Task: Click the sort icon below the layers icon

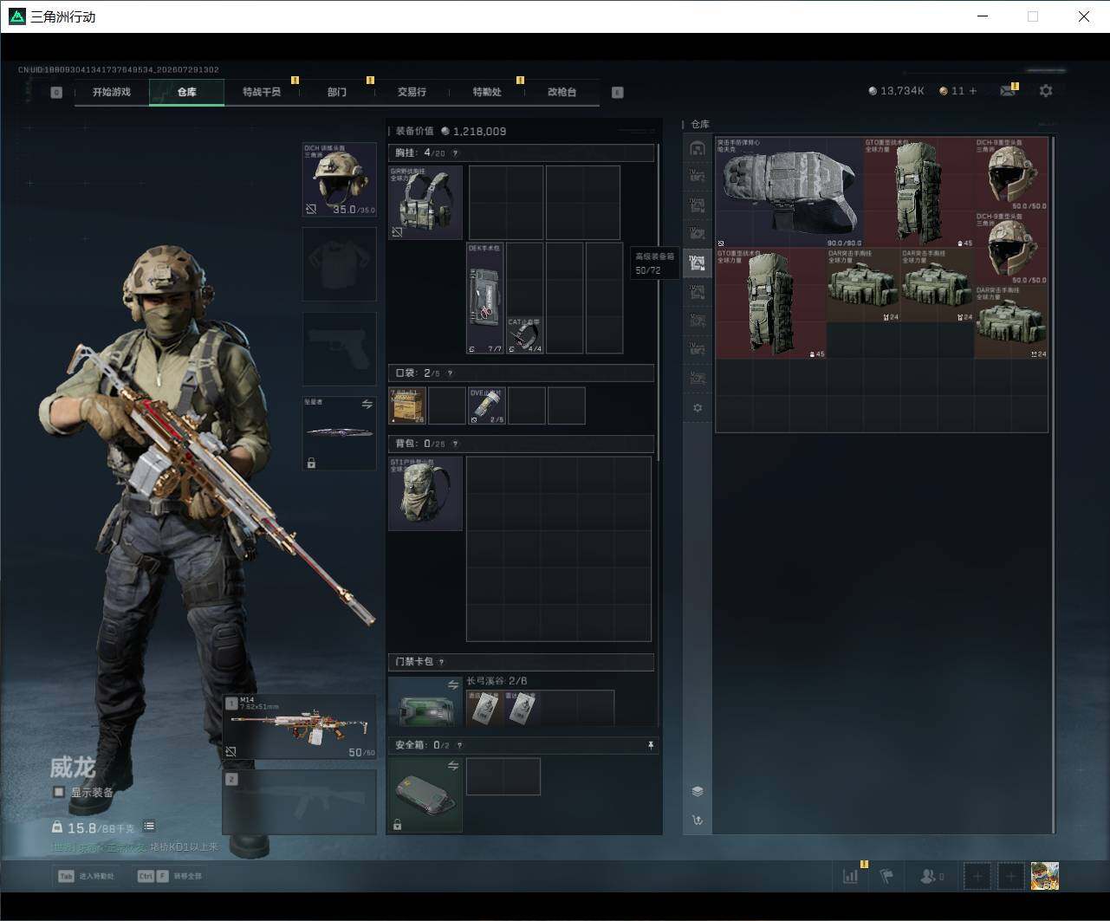Action: click(x=697, y=820)
